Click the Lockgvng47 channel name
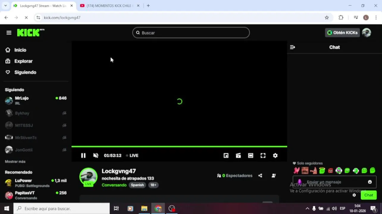 [119, 171]
